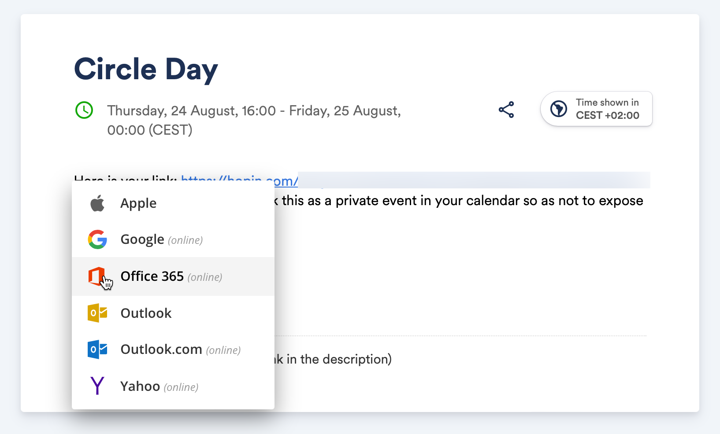Choose the Outlook calendar entry
Image resolution: width=720 pixels, height=434 pixels.
146,313
